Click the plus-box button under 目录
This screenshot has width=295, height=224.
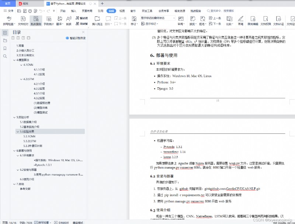point(23,38)
